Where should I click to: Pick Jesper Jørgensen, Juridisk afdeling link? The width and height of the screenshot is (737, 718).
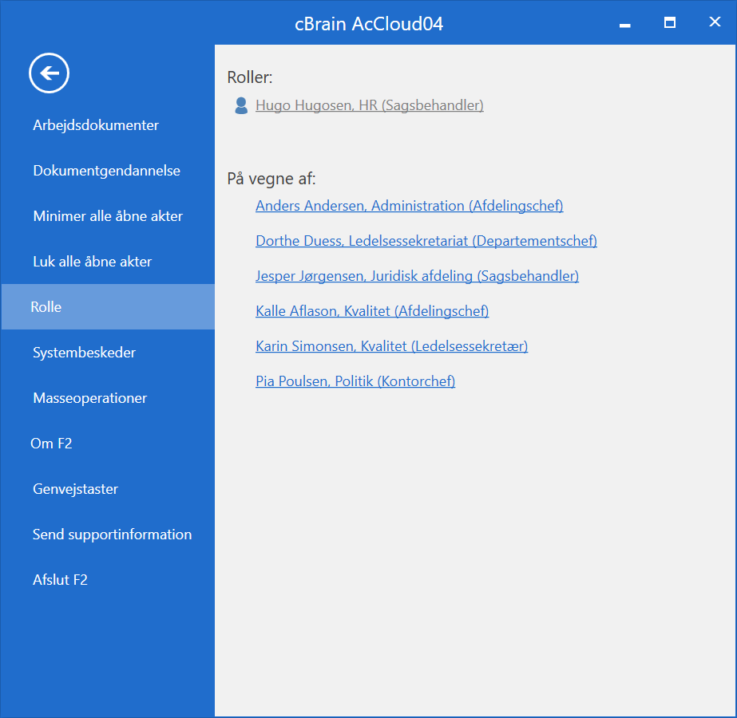(417, 276)
